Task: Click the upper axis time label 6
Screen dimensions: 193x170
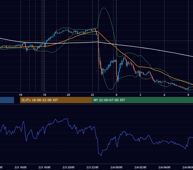Action: pyautogui.click(x=188, y=95)
